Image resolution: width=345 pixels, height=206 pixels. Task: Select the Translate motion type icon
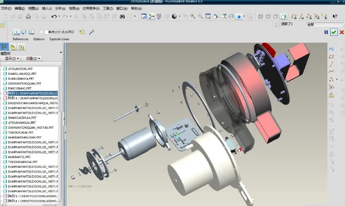pyautogui.click(x=16, y=32)
